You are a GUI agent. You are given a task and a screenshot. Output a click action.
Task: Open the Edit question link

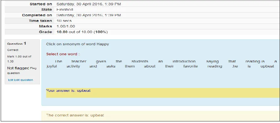(20, 80)
